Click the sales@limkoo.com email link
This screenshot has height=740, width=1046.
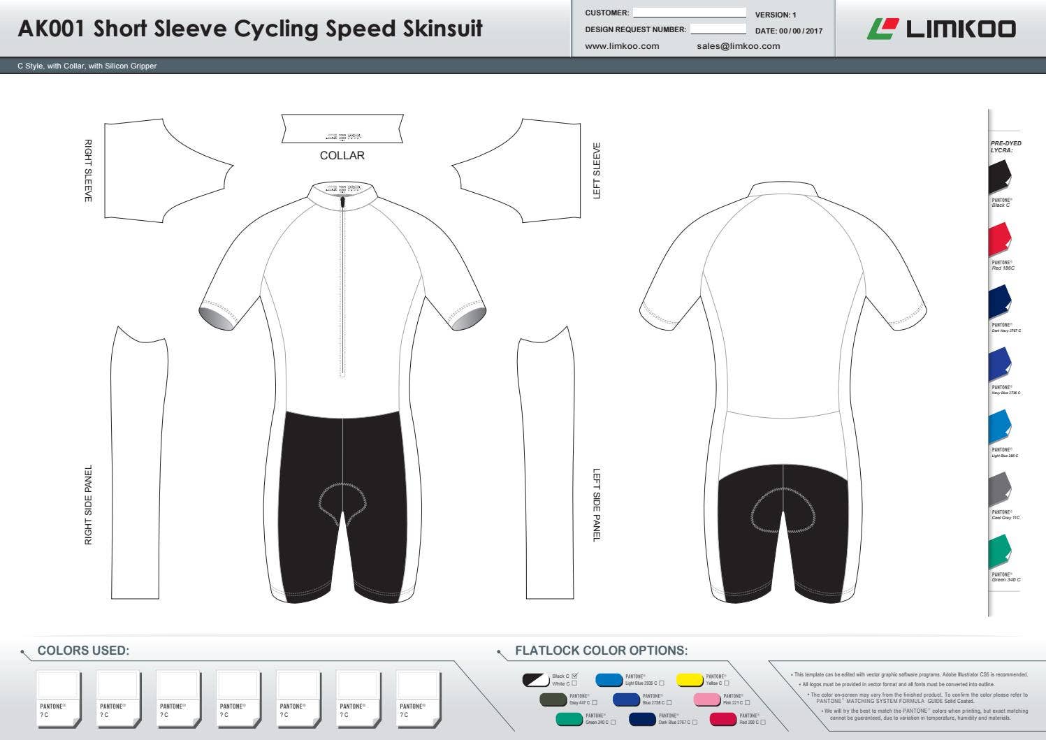point(738,46)
